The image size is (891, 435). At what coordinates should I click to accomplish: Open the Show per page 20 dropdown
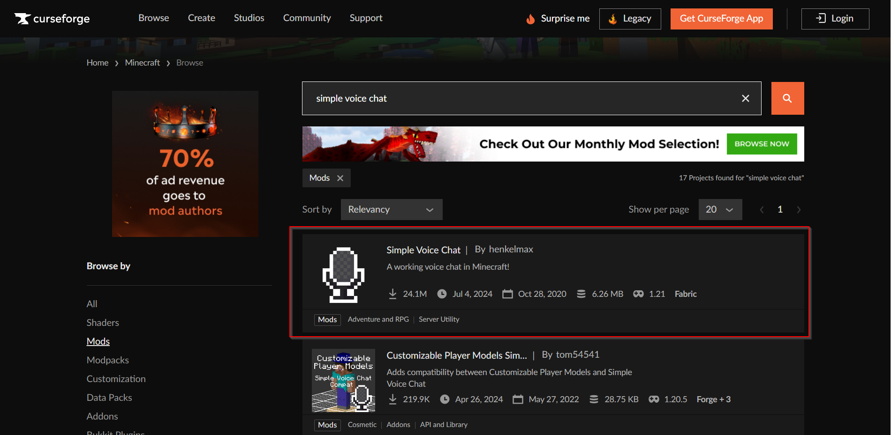click(720, 209)
